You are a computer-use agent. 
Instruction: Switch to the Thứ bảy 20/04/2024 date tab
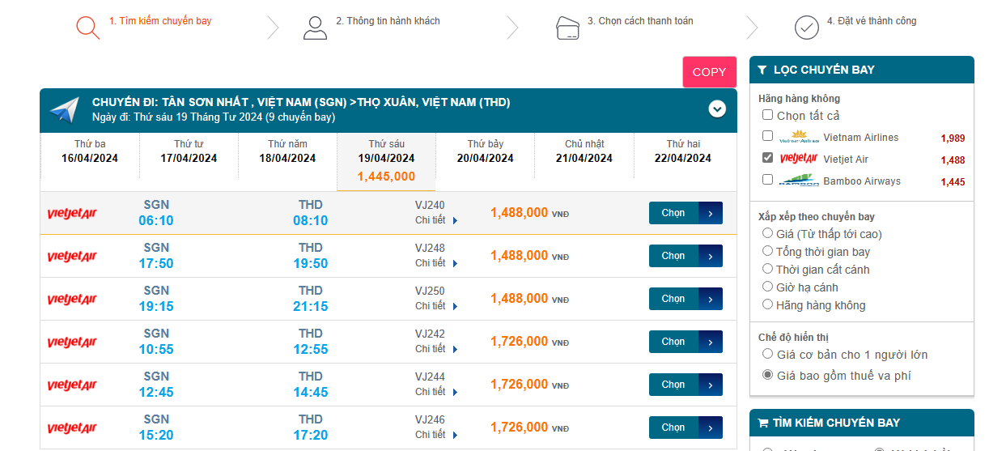point(485,151)
